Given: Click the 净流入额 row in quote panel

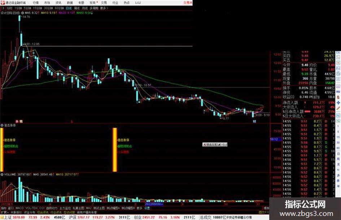Looking at the screenshot, I should click(309, 102).
